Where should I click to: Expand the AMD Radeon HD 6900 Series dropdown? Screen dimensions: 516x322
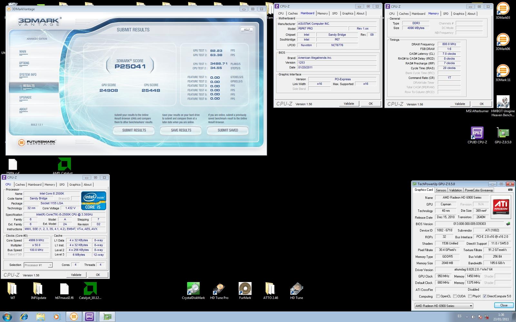pos(444,306)
